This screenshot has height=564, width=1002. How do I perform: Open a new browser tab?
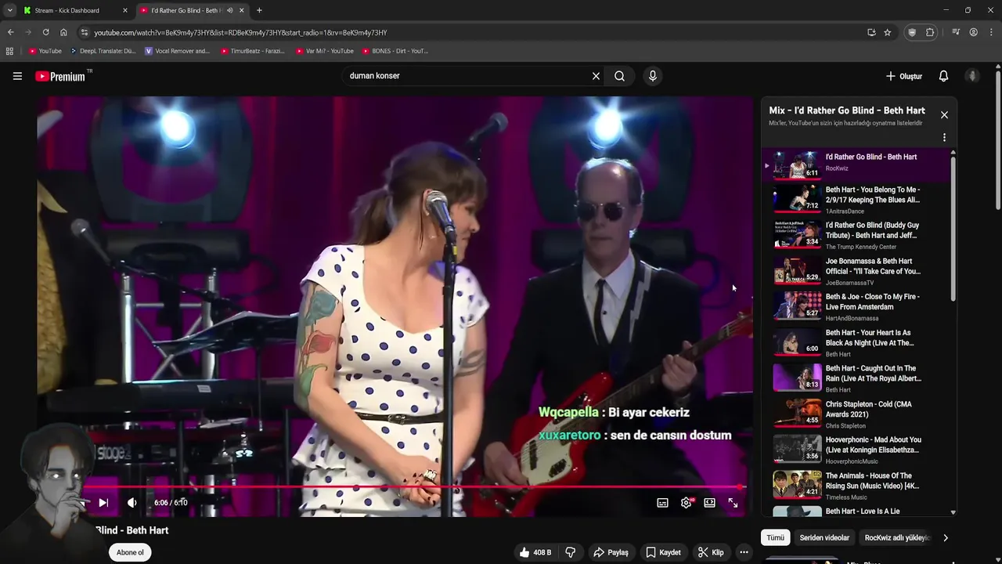tap(259, 10)
